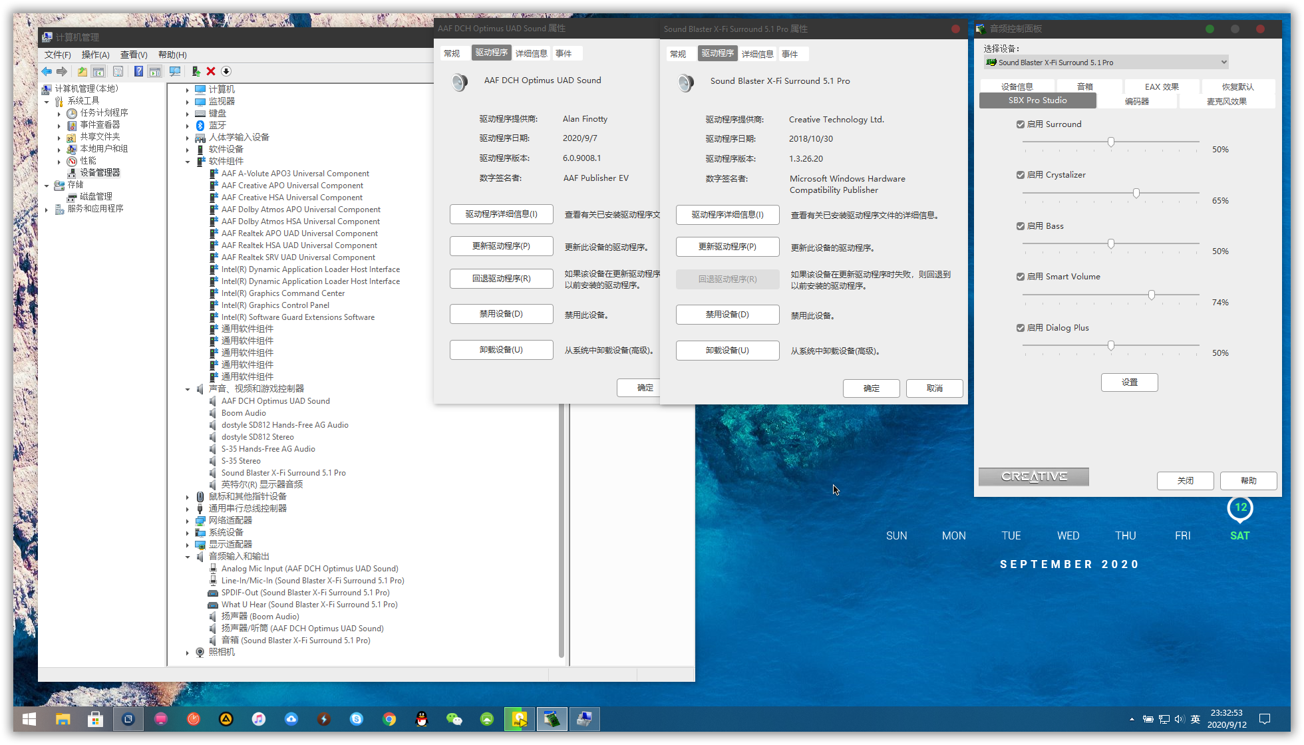This screenshot has width=1304, height=745.
Task: Open the 麦克风效果 tab in audio panel
Action: (x=1227, y=101)
